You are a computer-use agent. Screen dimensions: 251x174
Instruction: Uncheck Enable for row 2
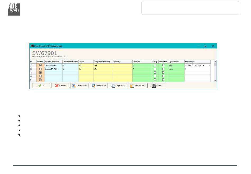[x=40, y=69]
